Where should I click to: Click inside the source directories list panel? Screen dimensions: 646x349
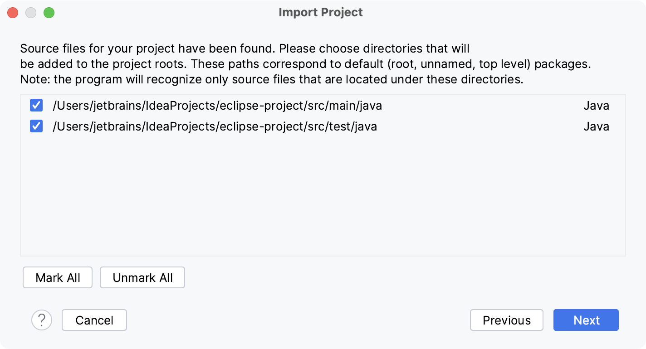[318, 195]
